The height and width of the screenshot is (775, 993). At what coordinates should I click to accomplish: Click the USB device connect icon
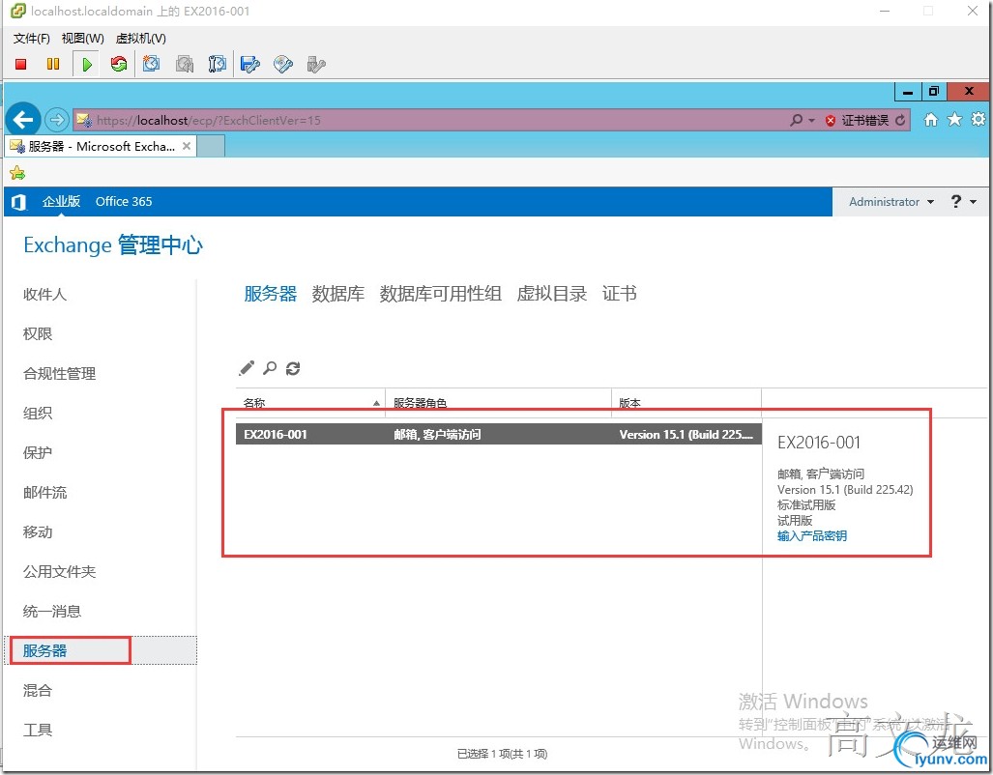coord(316,64)
